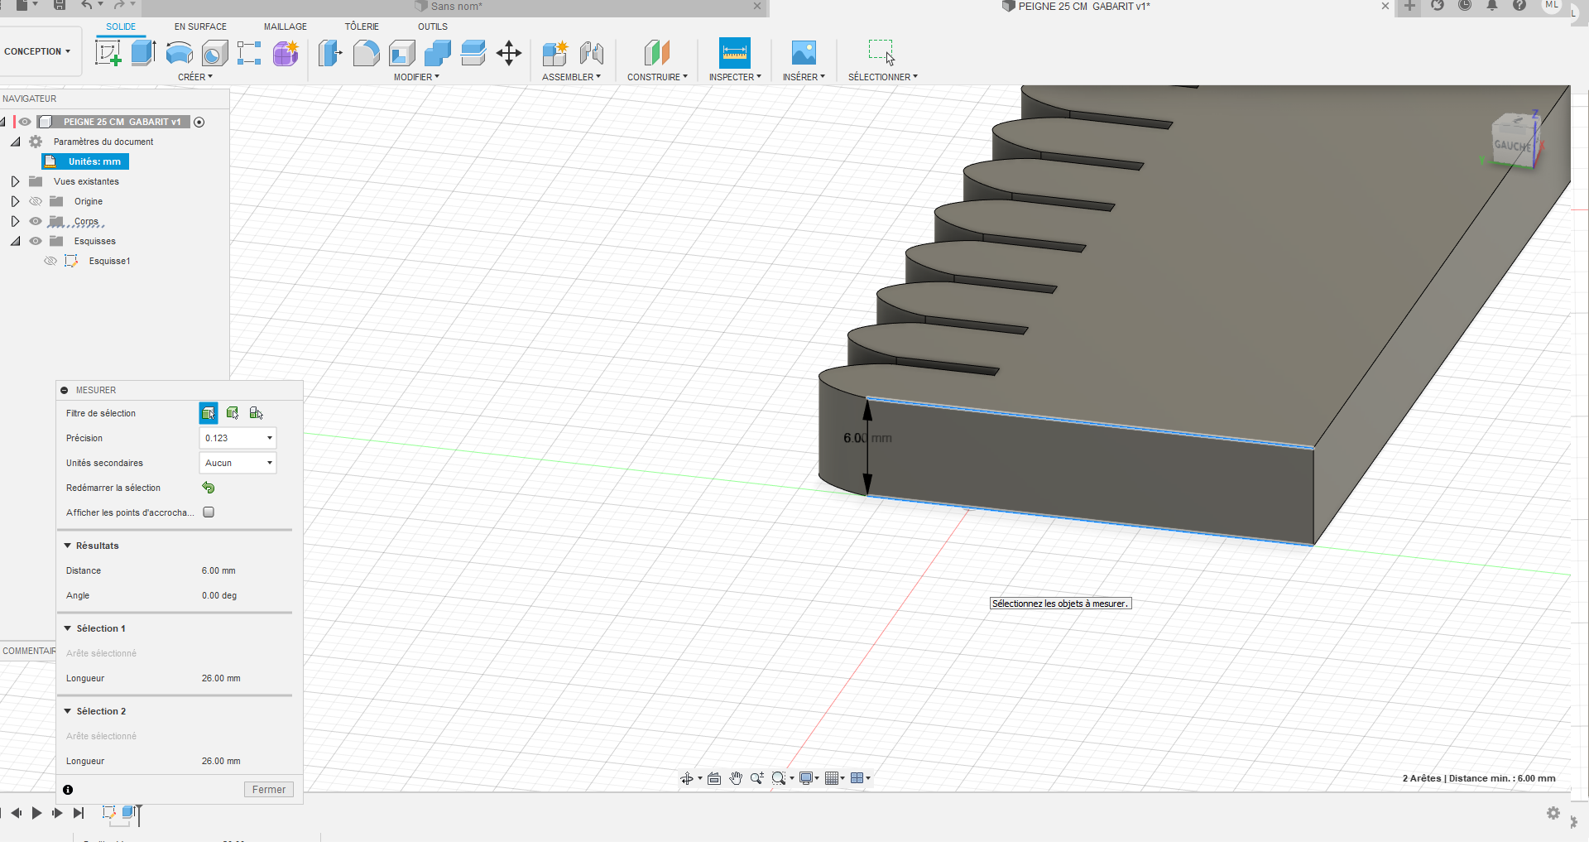
Task: Select the Extrude tool icon
Action: (x=143, y=53)
